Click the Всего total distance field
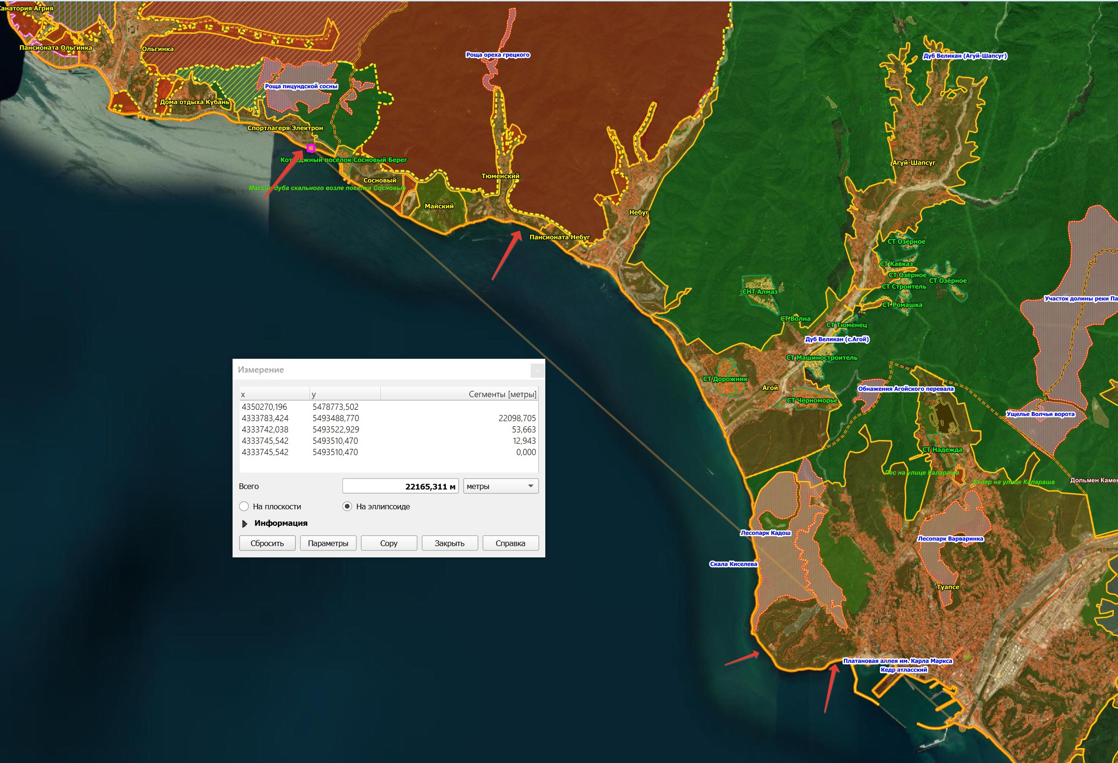This screenshot has width=1118, height=763. [x=400, y=486]
